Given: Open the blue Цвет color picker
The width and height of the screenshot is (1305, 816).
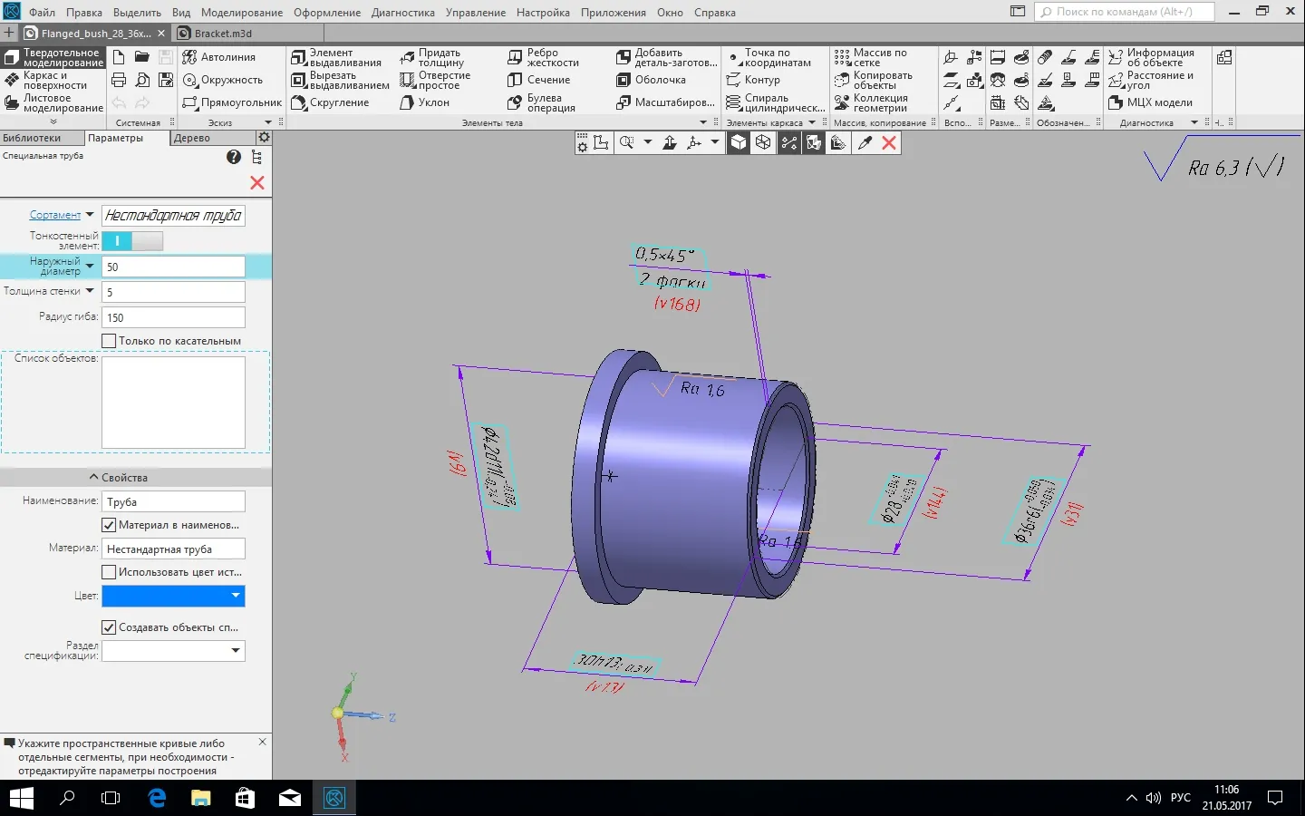Looking at the screenshot, I should pyautogui.click(x=173, y=596).
